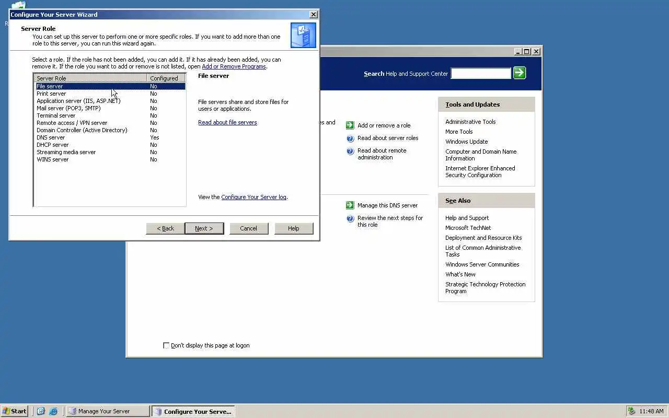Open Read about file servers link
Image resolution: width=669 pixels, height=418 pixels.
(227, 122)
